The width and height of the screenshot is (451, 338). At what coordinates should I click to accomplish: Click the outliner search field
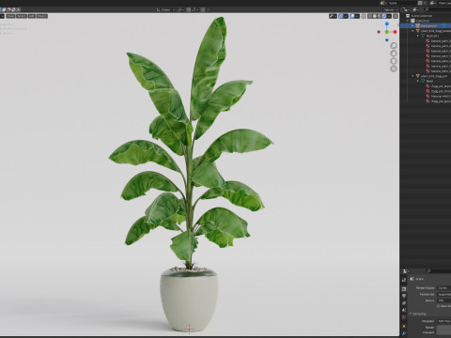point(438,9)
